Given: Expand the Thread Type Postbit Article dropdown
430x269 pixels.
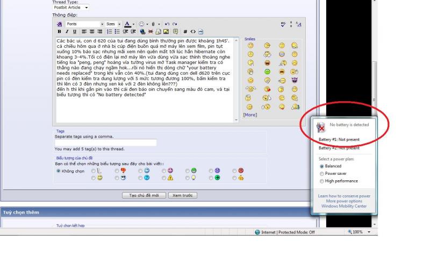Looking at the screenshot, I should coord(71,8).
